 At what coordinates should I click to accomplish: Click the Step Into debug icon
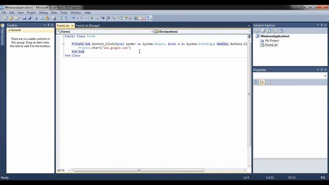(102, 18)
